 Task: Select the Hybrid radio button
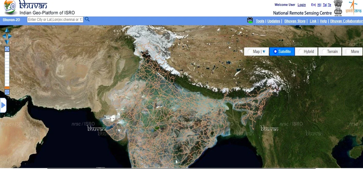301,52
